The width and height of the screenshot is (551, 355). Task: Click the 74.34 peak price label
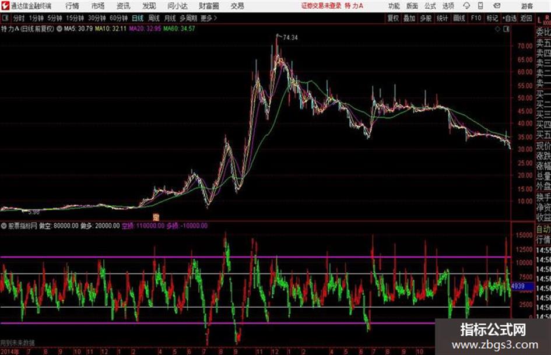tap(290, 38)
